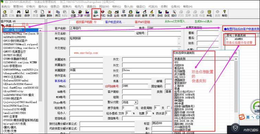Click the 折扣 discount toolbar icon
The width and height of the screenshot is (260, 134).
[x=103, y=14]
